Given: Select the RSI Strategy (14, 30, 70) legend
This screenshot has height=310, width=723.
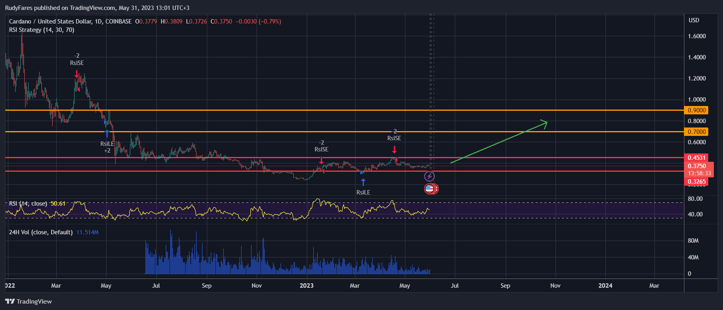Looking at the screenshot, I should [41, 30].
